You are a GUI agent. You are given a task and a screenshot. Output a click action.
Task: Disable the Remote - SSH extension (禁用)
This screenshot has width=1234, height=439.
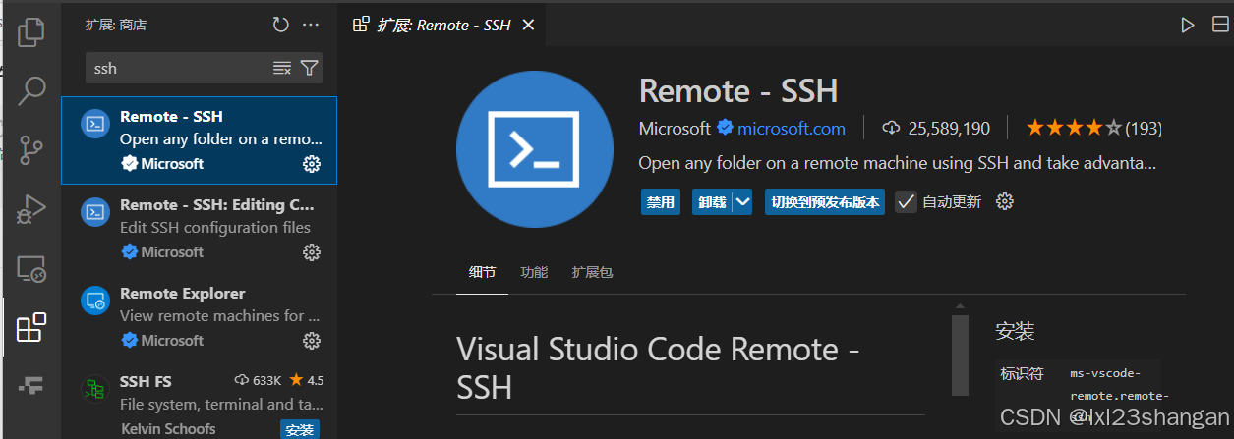pos(660,202)
